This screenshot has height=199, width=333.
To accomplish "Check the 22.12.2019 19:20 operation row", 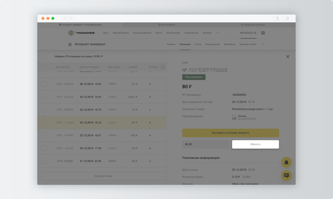I will (x=44, y=97).
